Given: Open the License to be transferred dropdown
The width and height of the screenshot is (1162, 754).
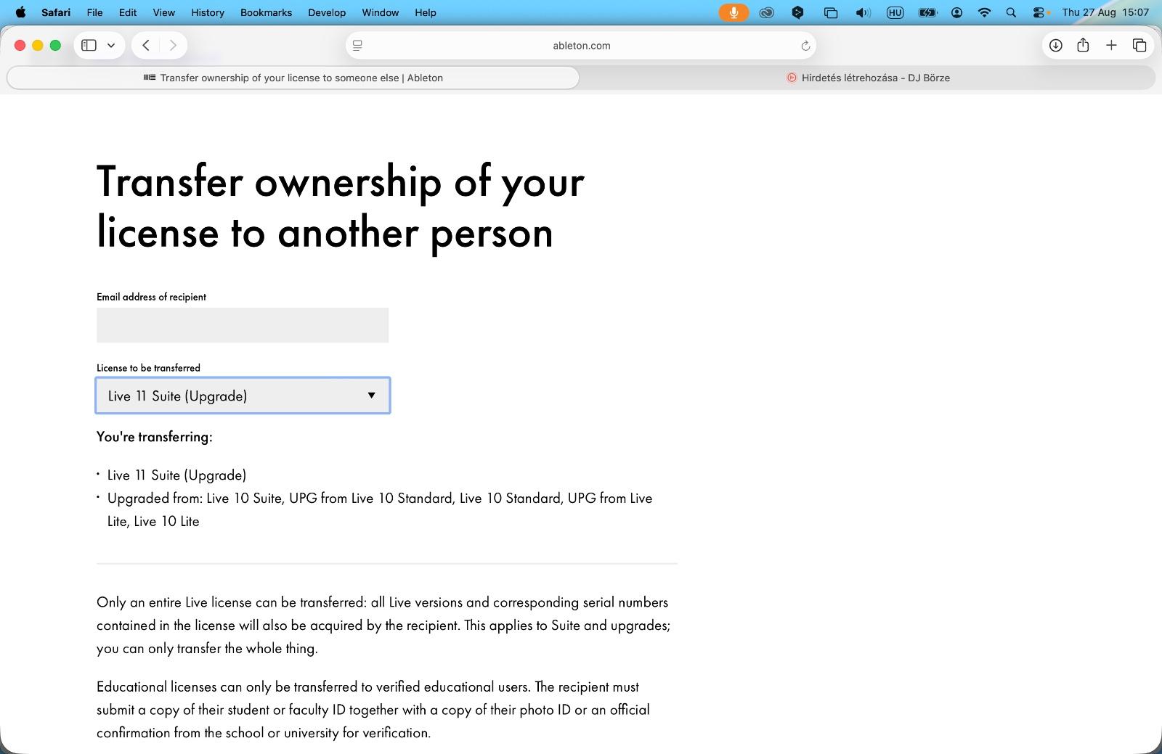Looking at the screenshot, I should click(243, 396).
